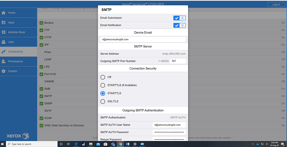Open Cortana circle icon in taskbar
This screenshot has width=287, height=147.
click(61, 144)
